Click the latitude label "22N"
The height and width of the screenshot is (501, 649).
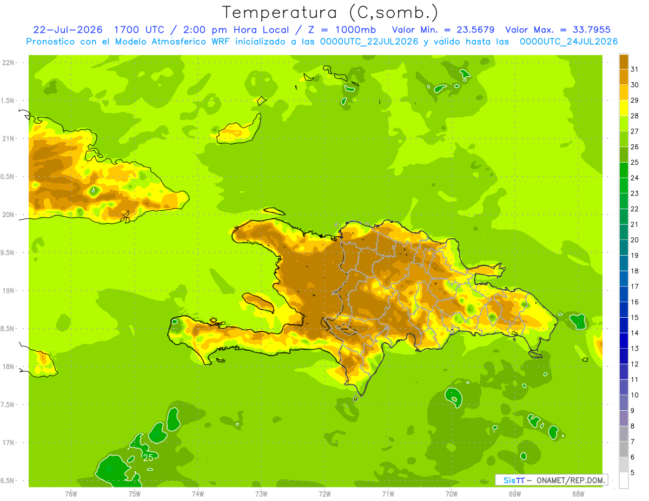[x=9, y=63]
